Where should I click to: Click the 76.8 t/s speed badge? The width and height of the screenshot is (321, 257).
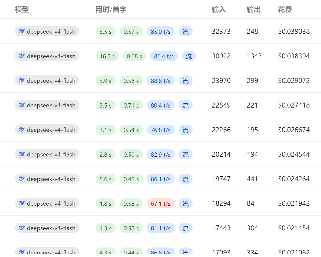tap(160, 130)
